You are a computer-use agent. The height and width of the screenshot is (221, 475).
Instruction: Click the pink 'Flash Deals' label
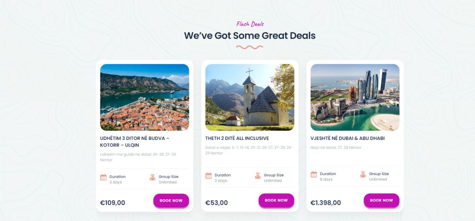coord(250,24)
